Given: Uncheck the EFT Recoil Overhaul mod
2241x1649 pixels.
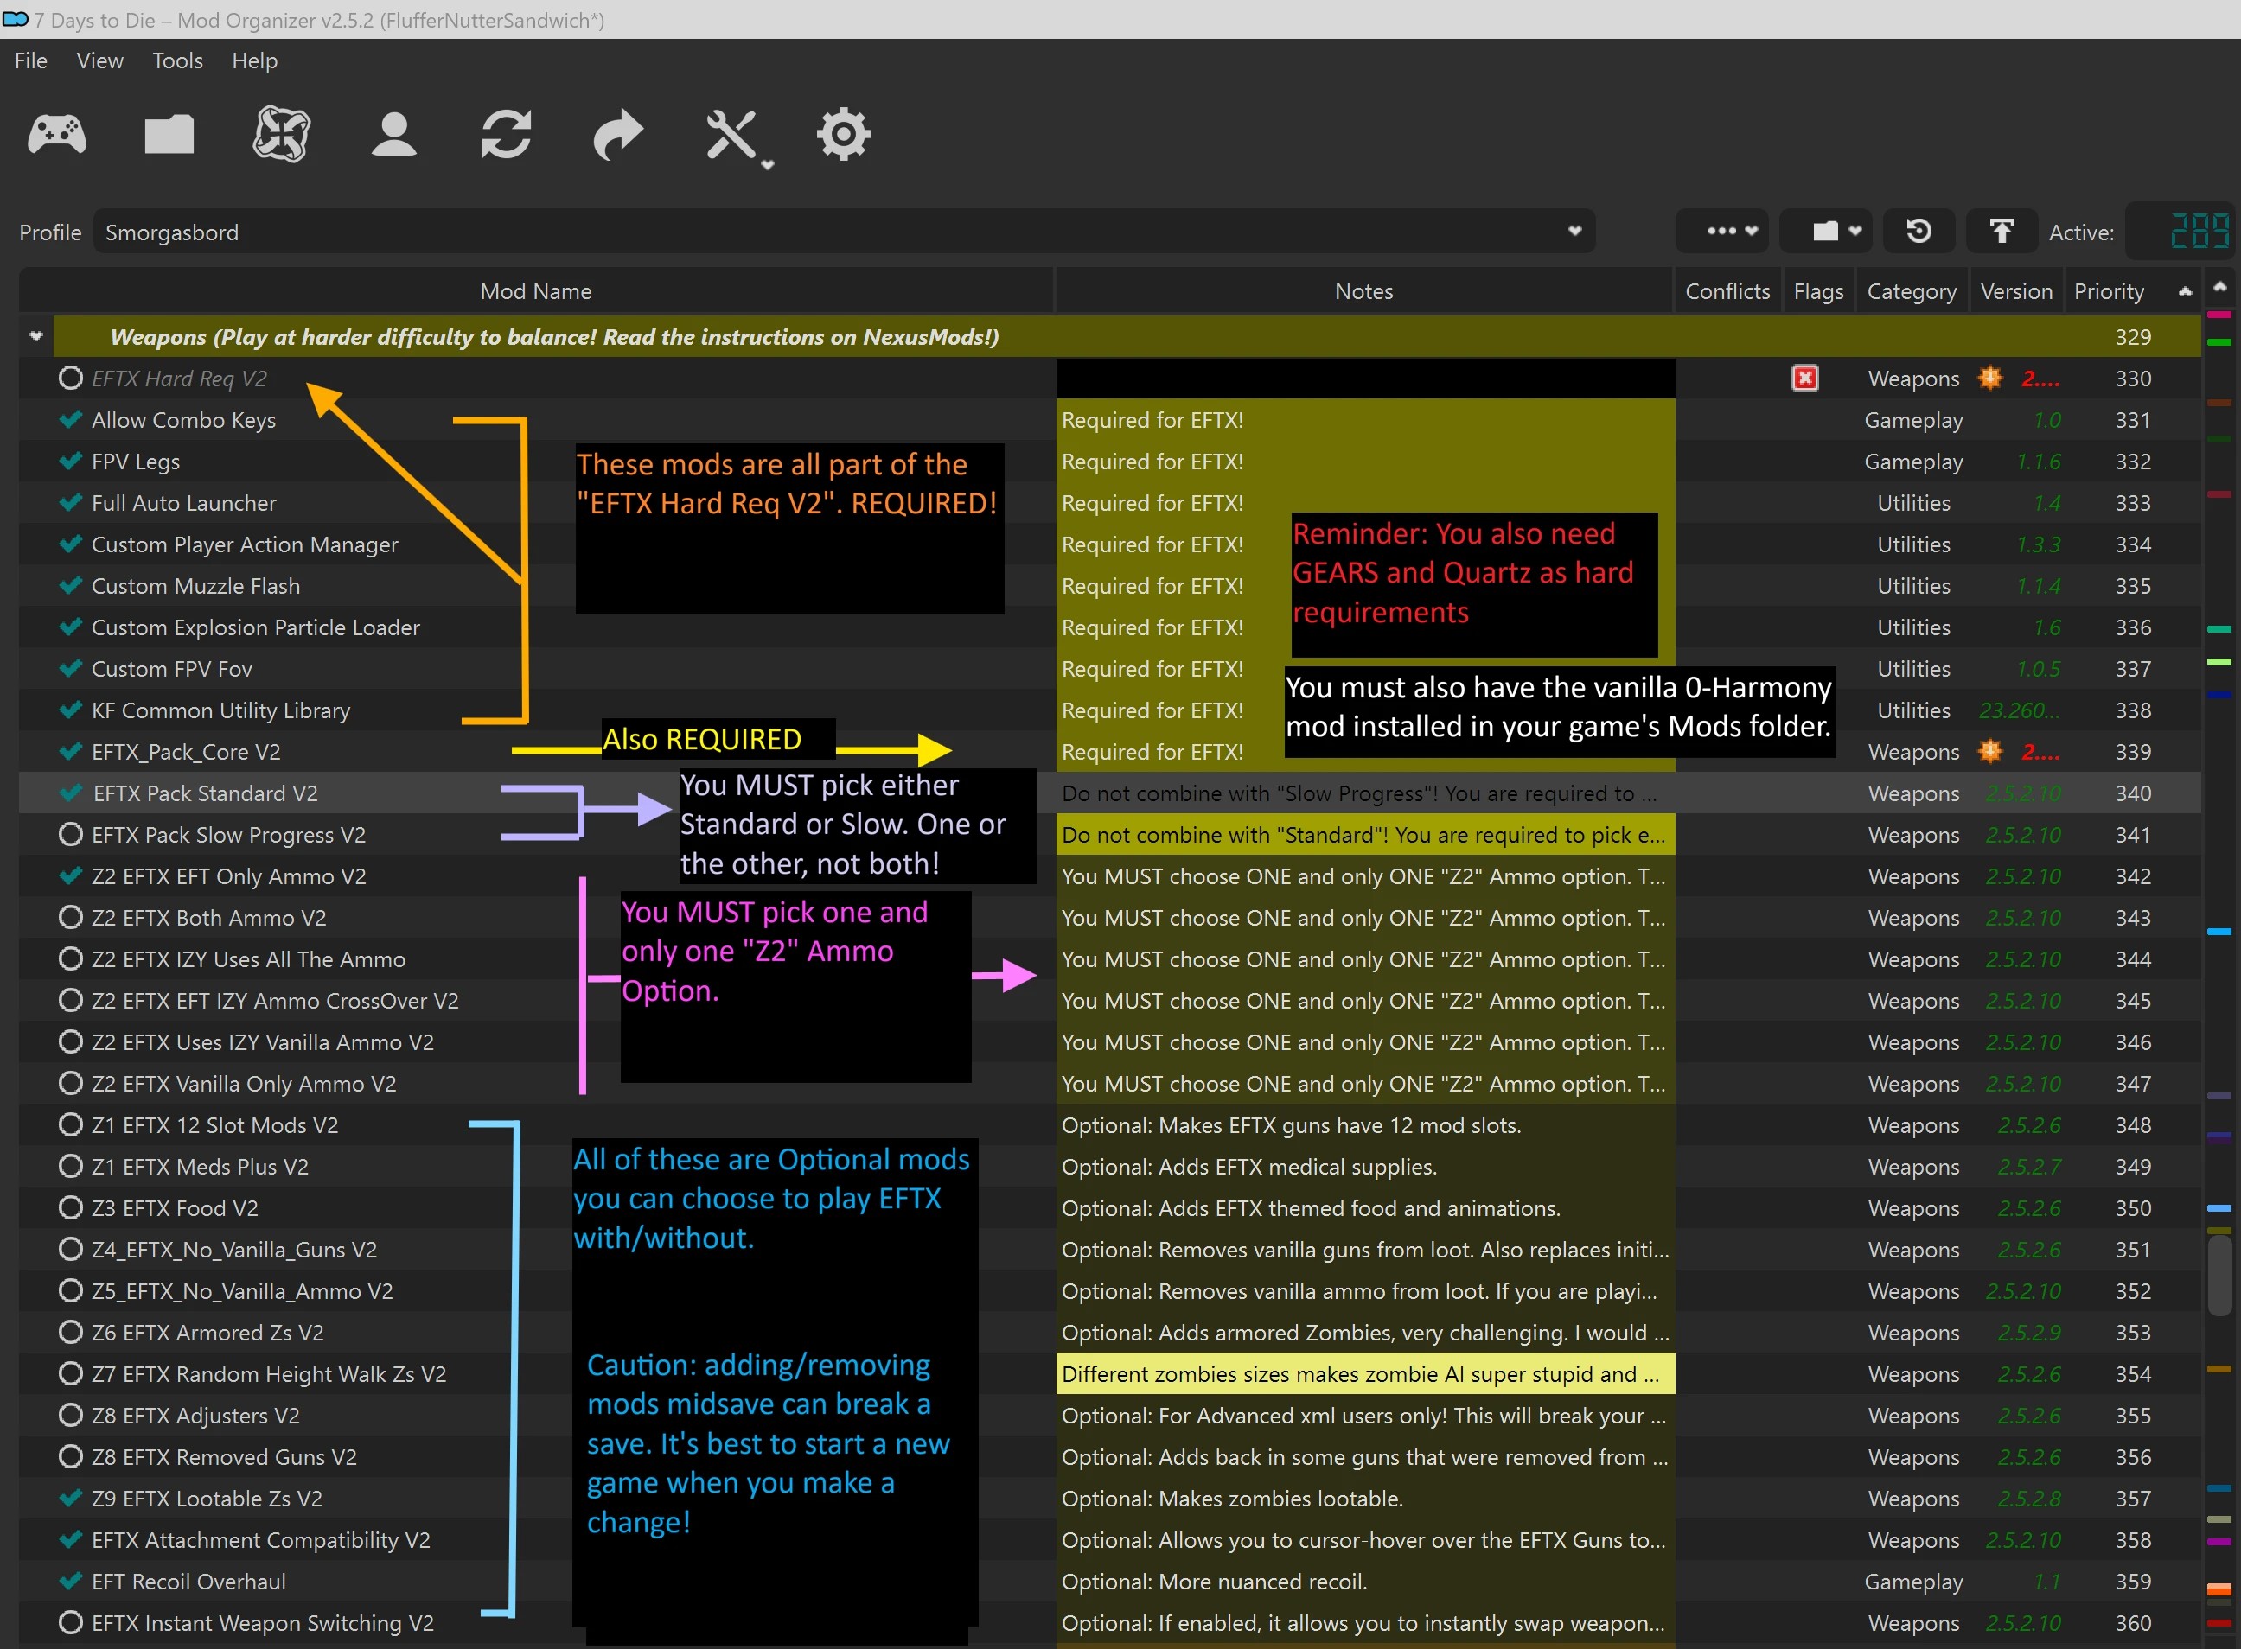Looking at the screenshot, I should tap(71, 1581).
